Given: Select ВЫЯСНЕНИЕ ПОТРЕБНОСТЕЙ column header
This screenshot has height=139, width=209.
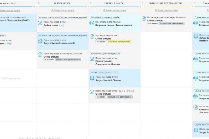Looking at the screenshot, I should pos(165,3).
